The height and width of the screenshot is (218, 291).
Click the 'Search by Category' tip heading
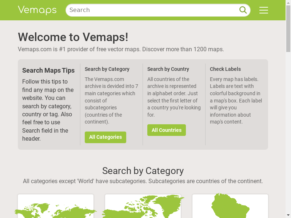107,69
